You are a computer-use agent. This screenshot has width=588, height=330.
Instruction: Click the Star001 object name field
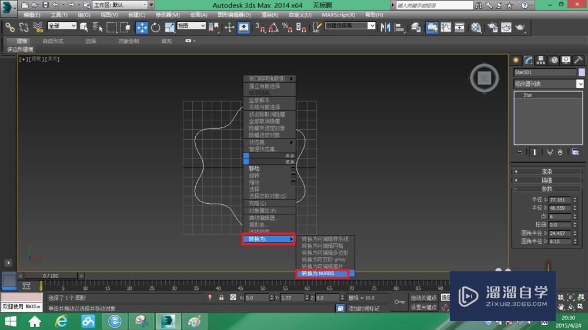[545, 72]
